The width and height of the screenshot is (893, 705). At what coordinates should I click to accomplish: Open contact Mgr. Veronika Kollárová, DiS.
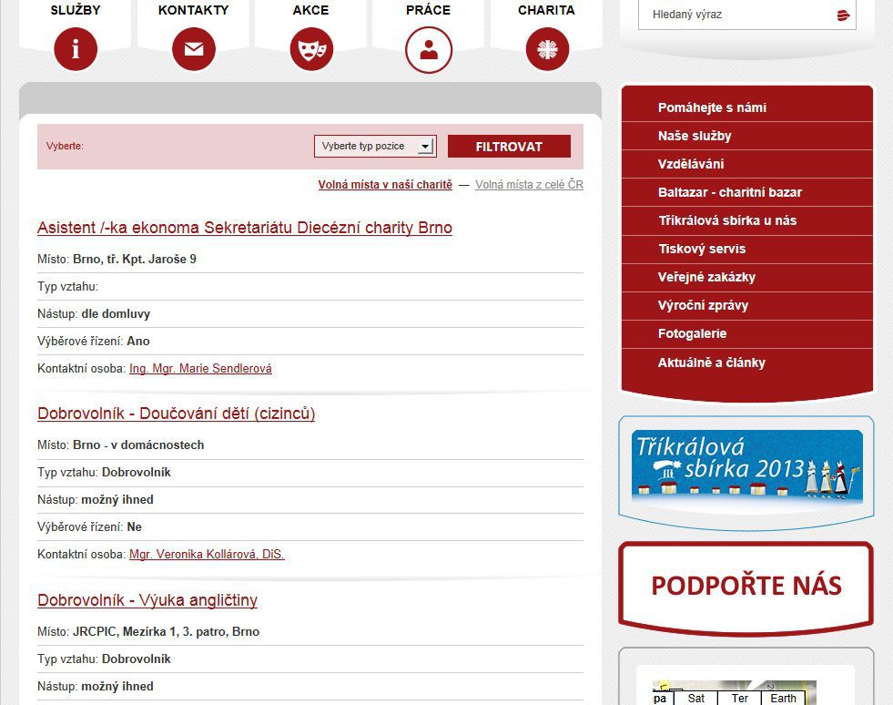tap(207, 554)
